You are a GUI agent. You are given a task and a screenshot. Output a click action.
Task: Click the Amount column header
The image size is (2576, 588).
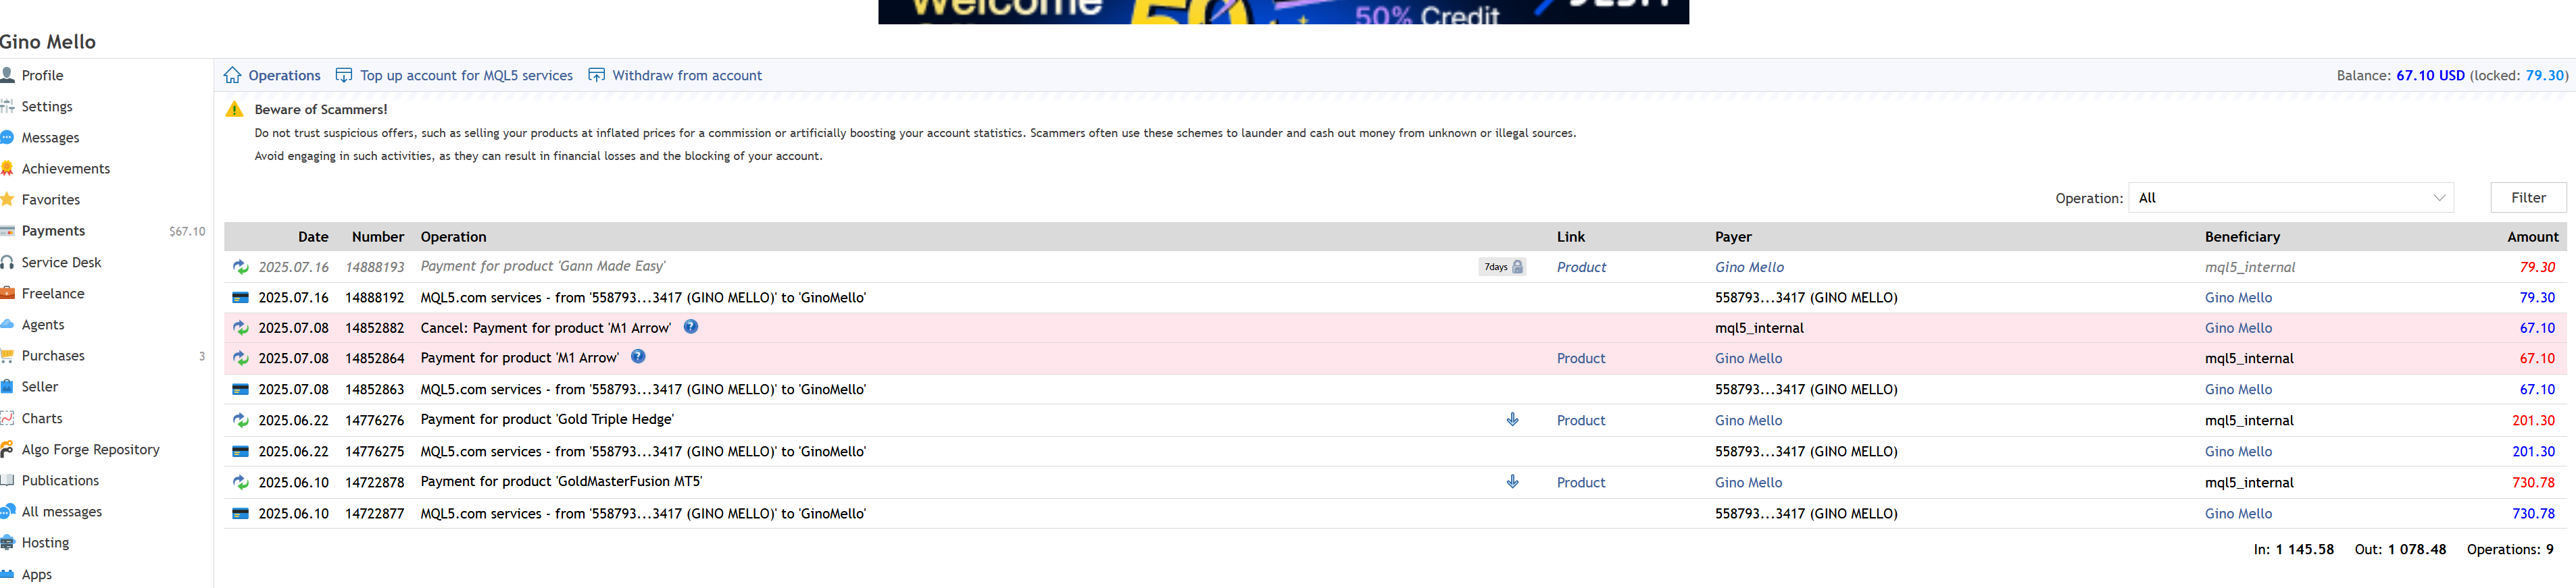click(2532, 236)
